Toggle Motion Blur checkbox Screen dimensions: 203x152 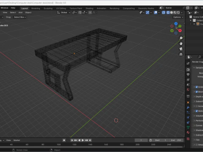[x=197, y=111]
